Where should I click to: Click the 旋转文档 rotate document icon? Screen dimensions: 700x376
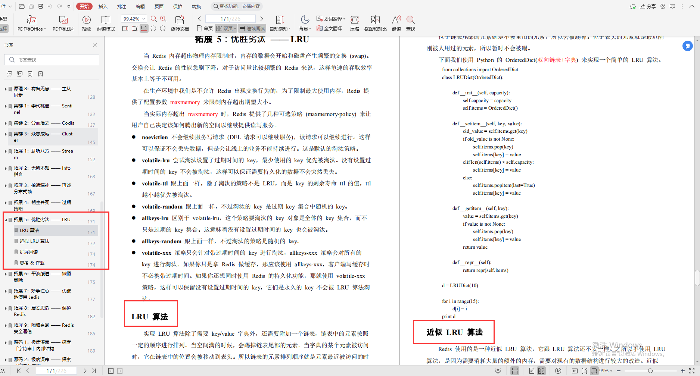[180, 20]
